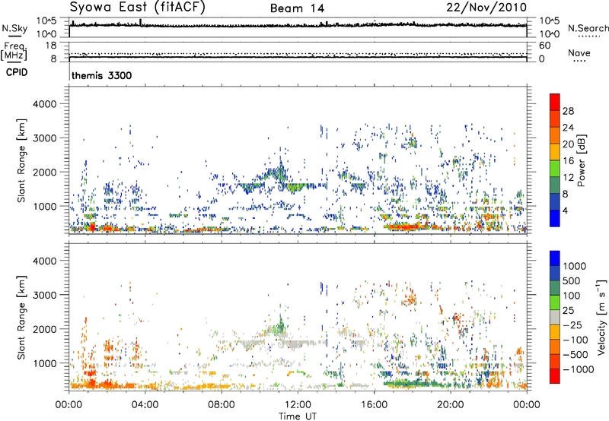Pick the dark green 8–12 dB power segment
The height and width of the screenshot is (421, 609).
click(555, 185)
